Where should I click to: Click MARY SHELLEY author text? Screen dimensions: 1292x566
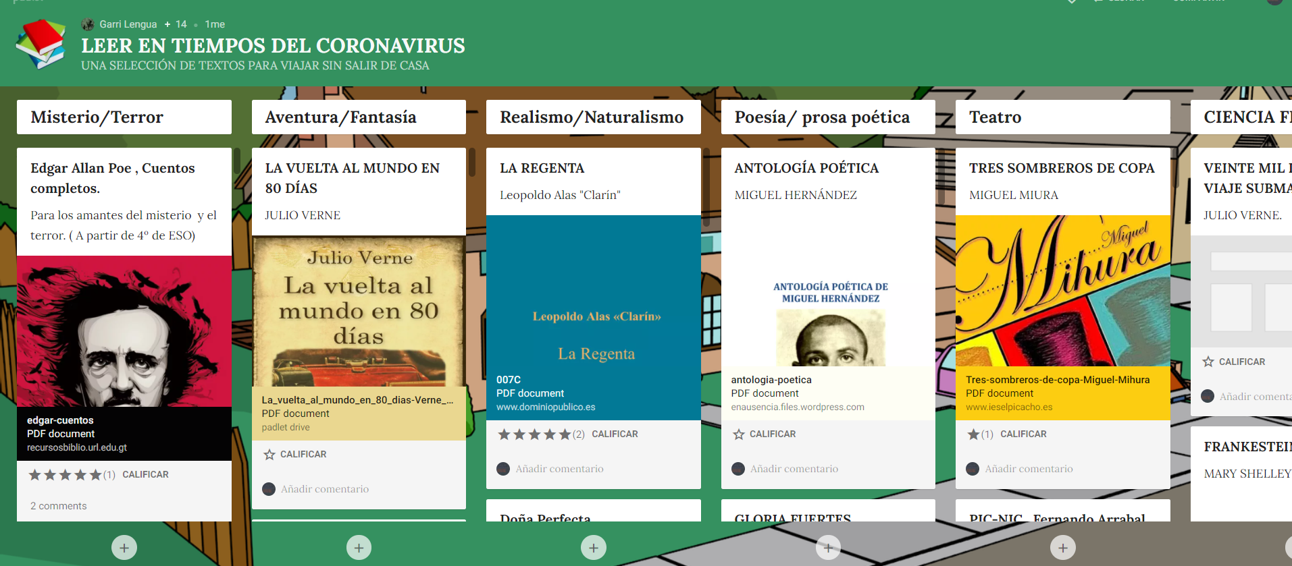pos(1247,474)
